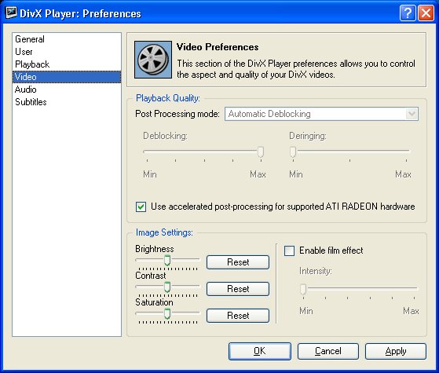This screenshot has height=373, width=439.
Task: Select Audio preferences category
Action: [25, 90]
